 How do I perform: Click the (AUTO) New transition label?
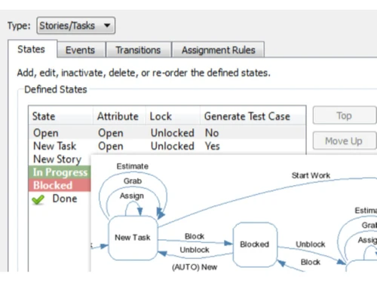click(x=195, y=267)
